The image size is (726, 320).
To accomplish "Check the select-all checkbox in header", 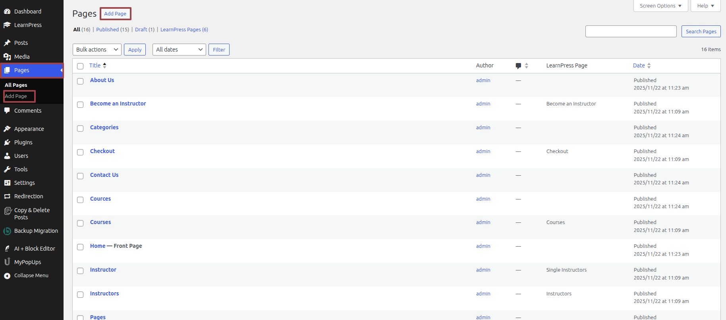I will pyautogui.click(x=80, y=66).
